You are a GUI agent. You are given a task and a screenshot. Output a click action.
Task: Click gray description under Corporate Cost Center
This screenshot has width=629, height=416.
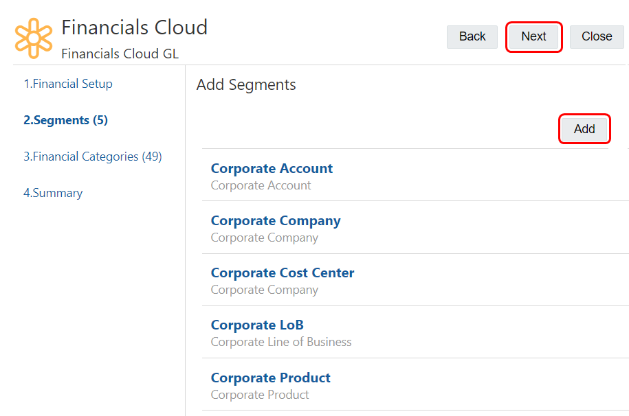pyautogui.click(x=265, y=290)
